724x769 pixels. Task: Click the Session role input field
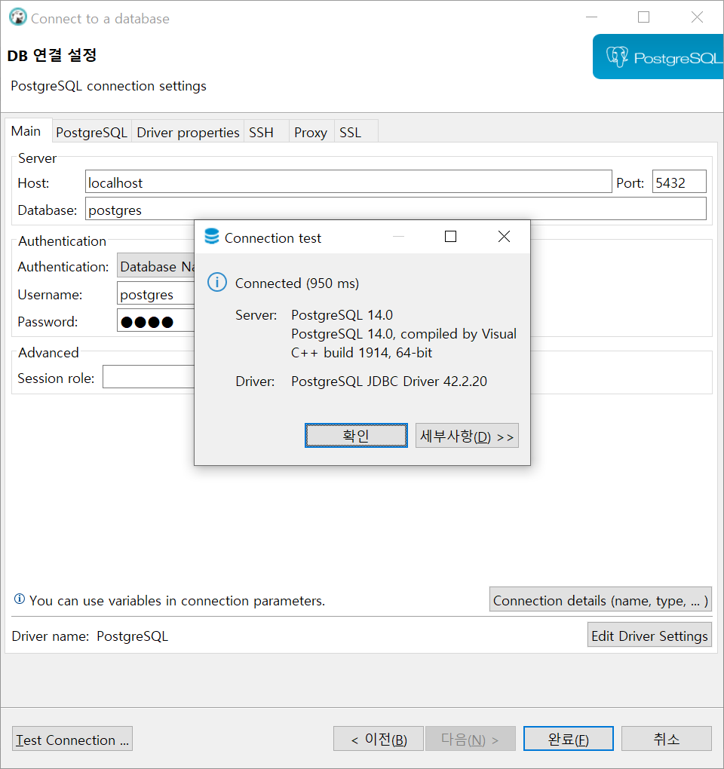pyautogui.click(x=149, y=377)
